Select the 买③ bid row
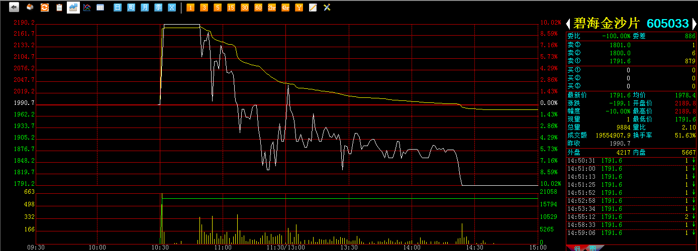 pos(632,86)
